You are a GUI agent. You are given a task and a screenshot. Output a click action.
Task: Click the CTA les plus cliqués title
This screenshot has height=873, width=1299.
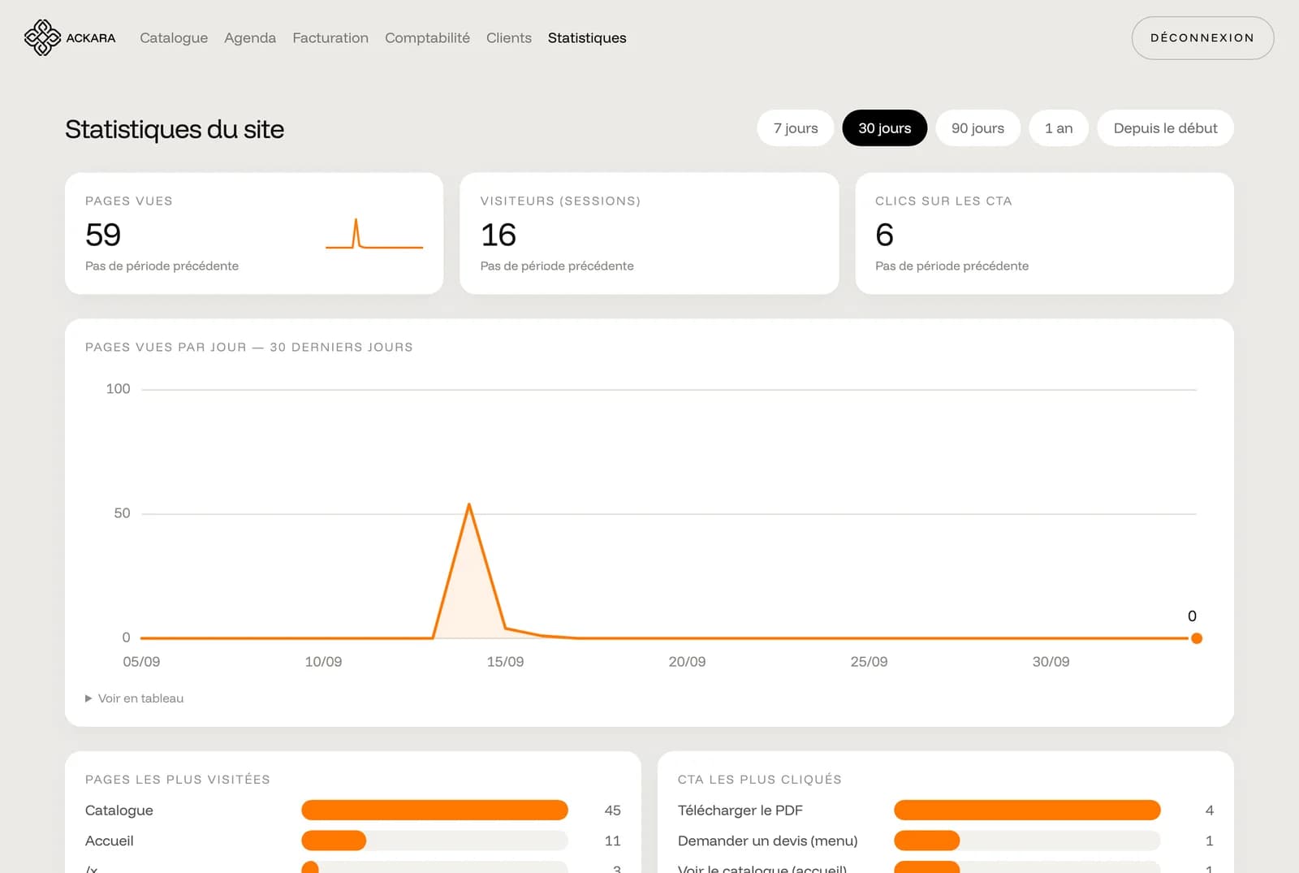pos(760,780)
